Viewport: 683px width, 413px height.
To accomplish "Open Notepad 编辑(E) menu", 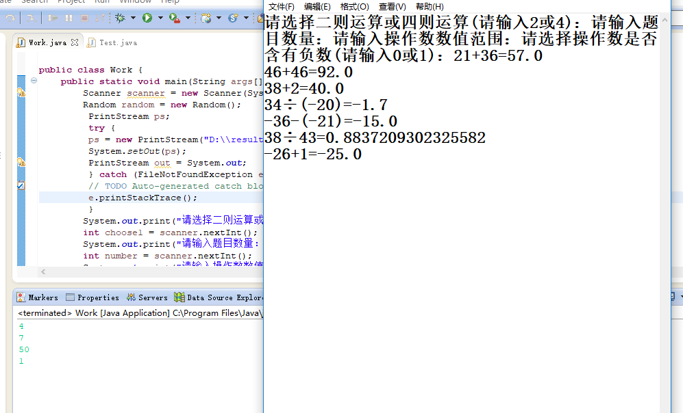I will pyautogui.click(x=317, y=7).
